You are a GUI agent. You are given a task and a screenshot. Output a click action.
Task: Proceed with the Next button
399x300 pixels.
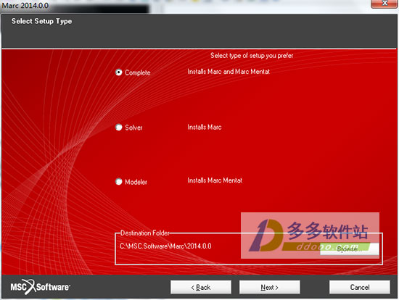tap(269, 287)
